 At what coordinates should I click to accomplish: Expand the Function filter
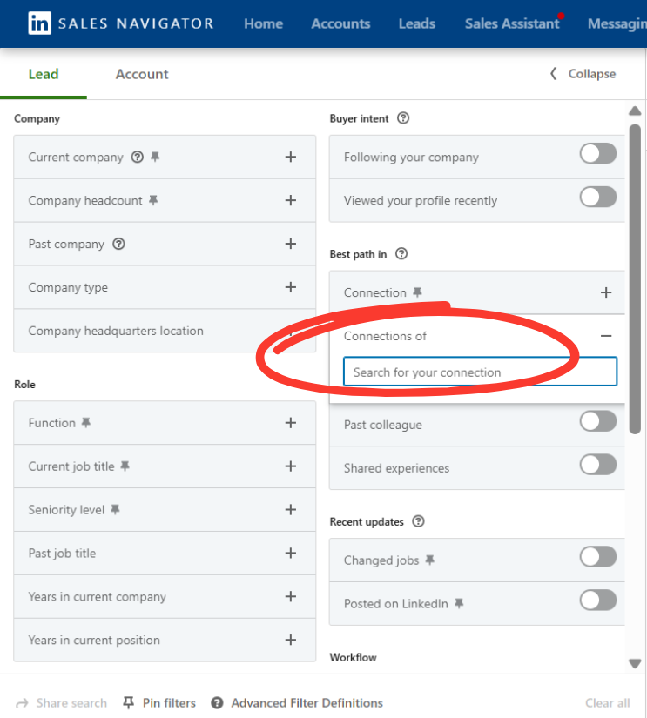[291, 423]
